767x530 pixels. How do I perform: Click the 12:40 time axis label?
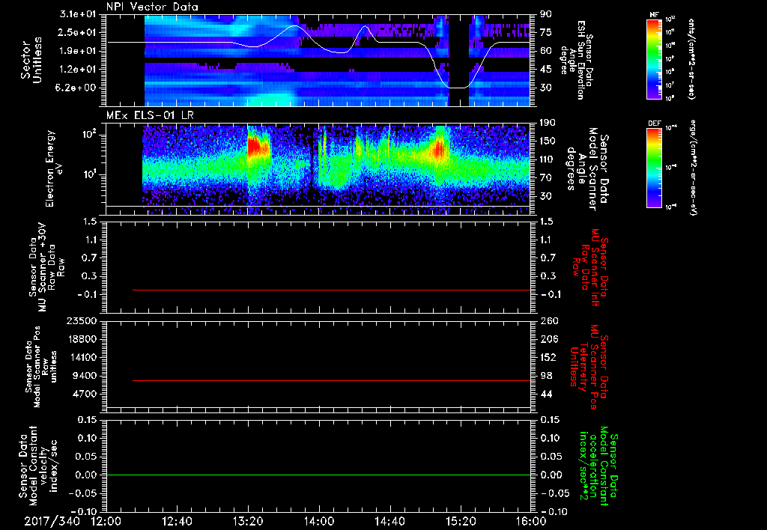click(177, 521)
